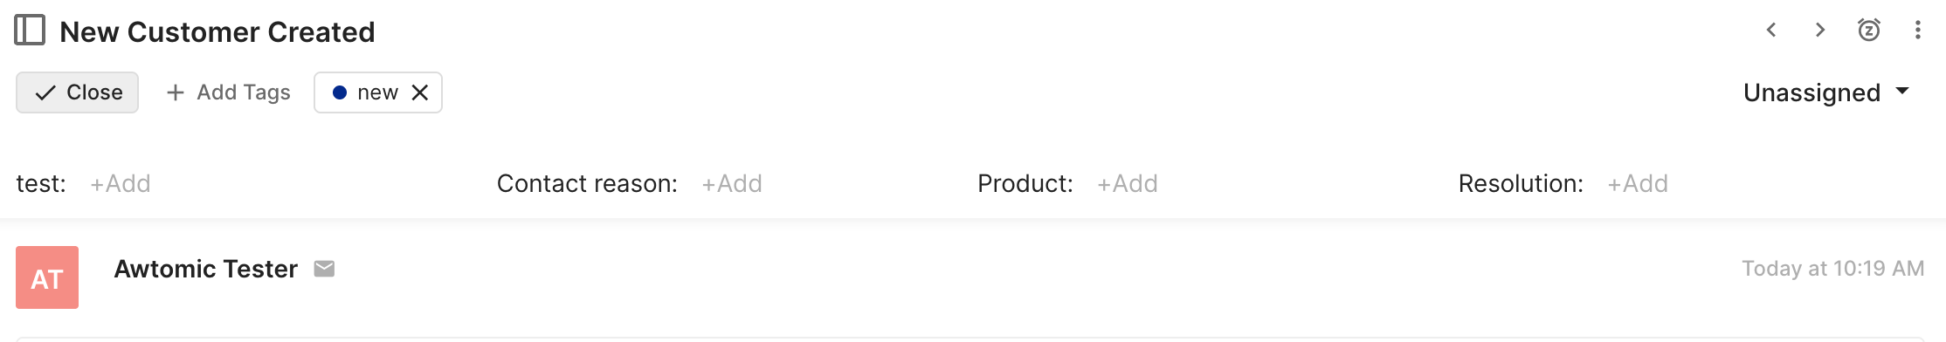The height and width of the screenshot is (342, 1946).
Task: Open the three-dot more options menu
Action: [1918, 31]
